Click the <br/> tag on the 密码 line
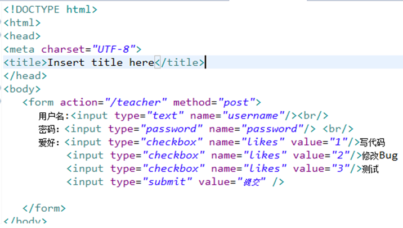The width and height of the screenshot is (403, 228). point(338,129)
